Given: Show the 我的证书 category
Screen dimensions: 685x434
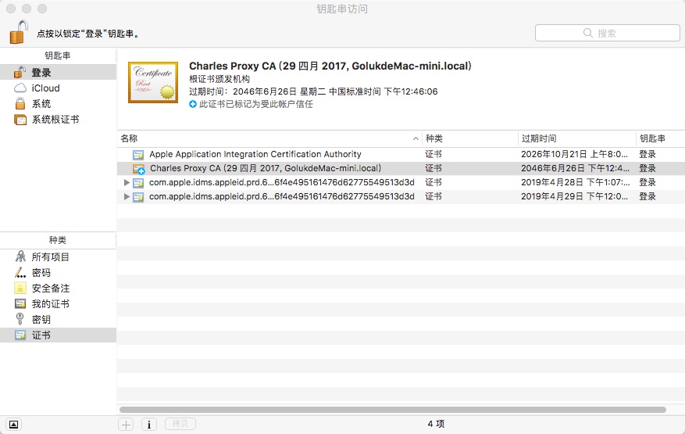Looking at the screenshot, I should [58, 303].
